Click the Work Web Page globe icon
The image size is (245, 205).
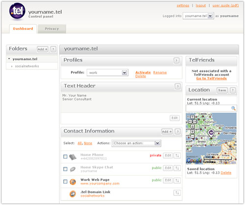click(73, 182)
